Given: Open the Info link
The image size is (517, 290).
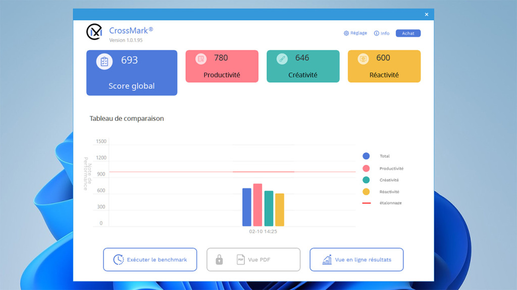Looking at the screenshot, I should coord(382,33).
